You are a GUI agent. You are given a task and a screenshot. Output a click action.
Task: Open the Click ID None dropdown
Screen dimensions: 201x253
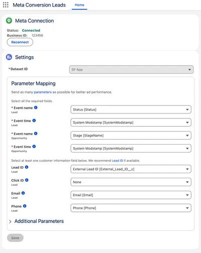(x=131, y=182)
